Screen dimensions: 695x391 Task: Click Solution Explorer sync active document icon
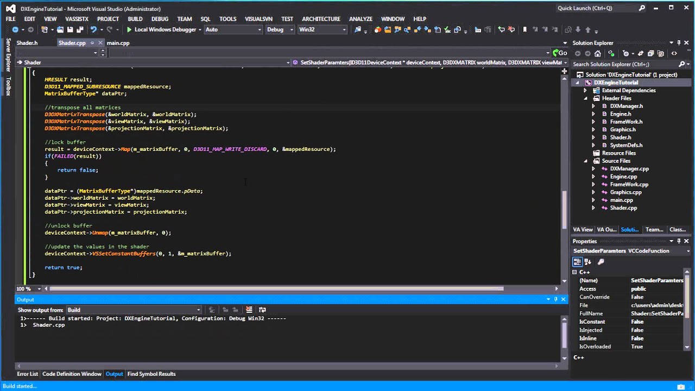tap(641, 53)
